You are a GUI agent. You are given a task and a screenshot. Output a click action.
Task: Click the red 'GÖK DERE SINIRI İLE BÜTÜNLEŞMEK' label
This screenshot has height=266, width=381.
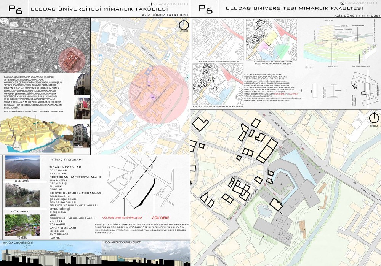[122, 218]
